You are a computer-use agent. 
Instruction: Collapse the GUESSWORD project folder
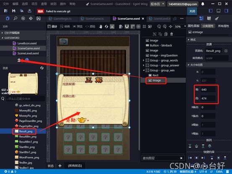click(3, 38)
